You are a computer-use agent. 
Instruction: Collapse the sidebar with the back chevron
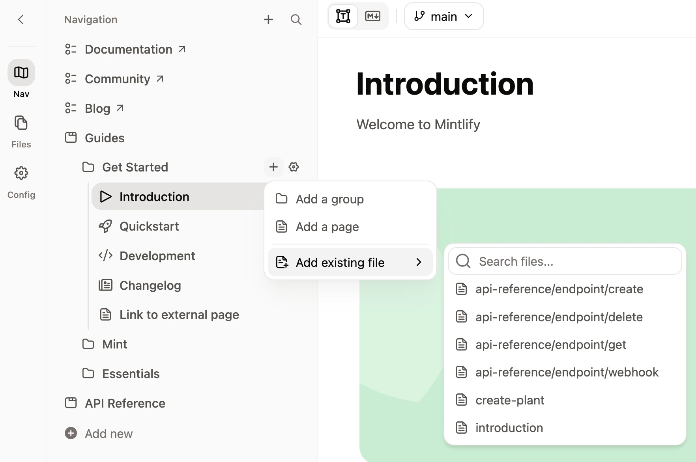pos(21,20)
